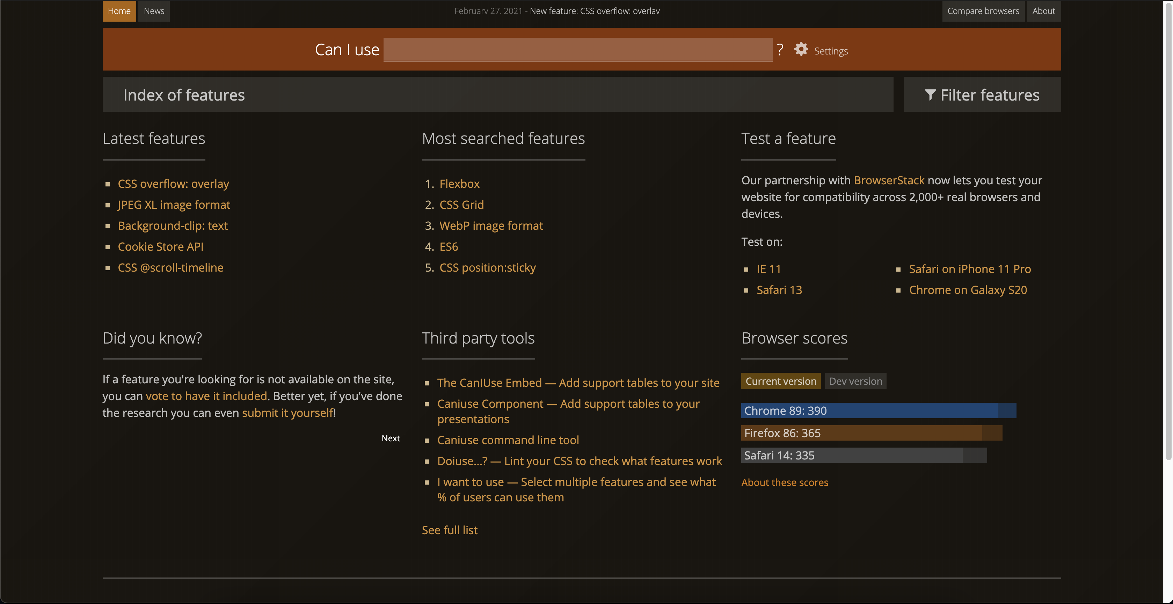The width and height of the screenshot is (1173, 604).
Task: Click the Firefox 86 score bar
Action: [871, 433]
